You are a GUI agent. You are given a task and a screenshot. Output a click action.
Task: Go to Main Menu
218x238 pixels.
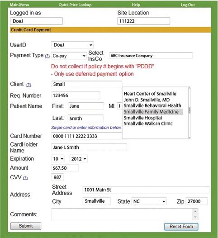pyautogui.click(x=19, y=5)
